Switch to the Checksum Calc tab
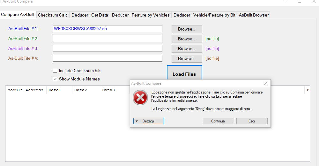 (x=53, y=15)
